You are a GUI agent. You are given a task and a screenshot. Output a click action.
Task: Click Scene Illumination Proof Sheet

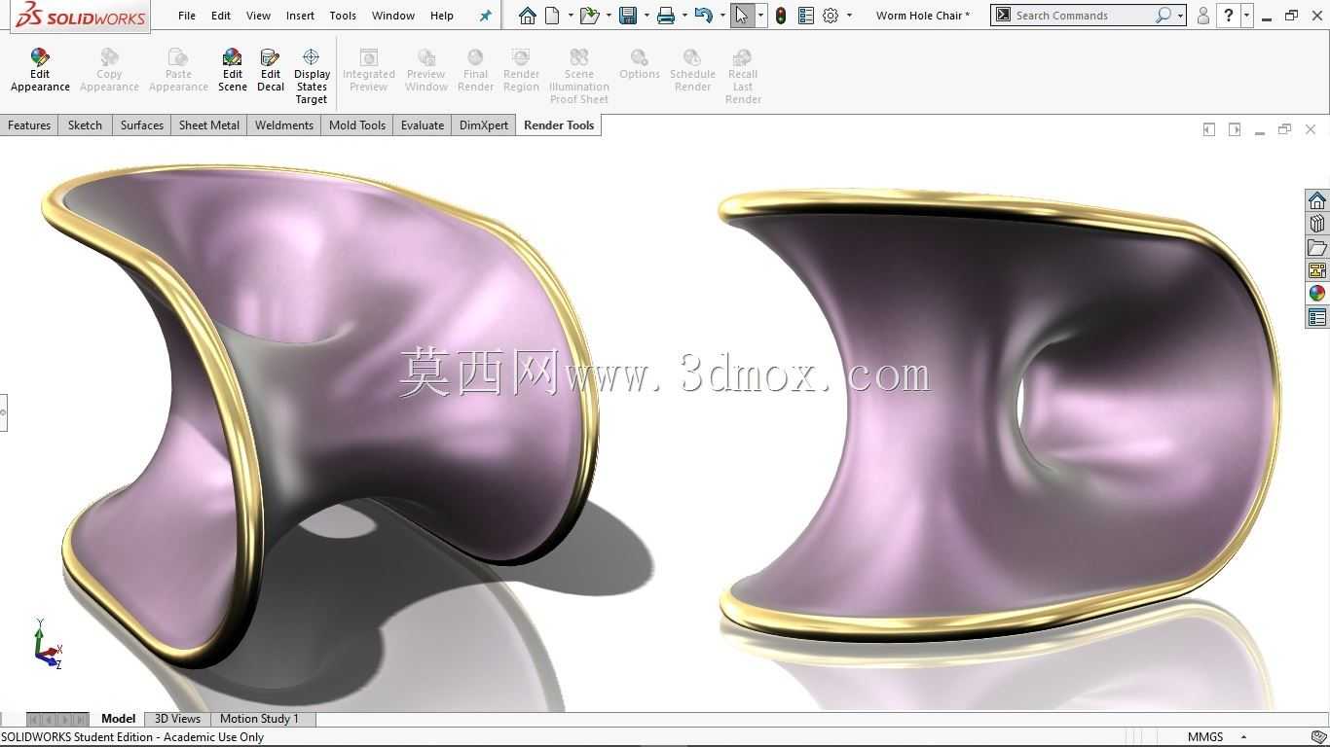click(x=579, y=77)
